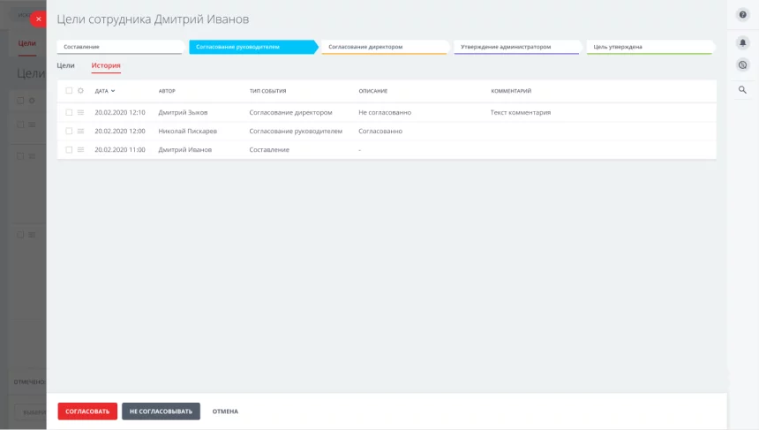759x430 pixels.
Task: Click the НЕ СОГЛАСОВЫВАТЬ button
Action: [x=161, y=411]
